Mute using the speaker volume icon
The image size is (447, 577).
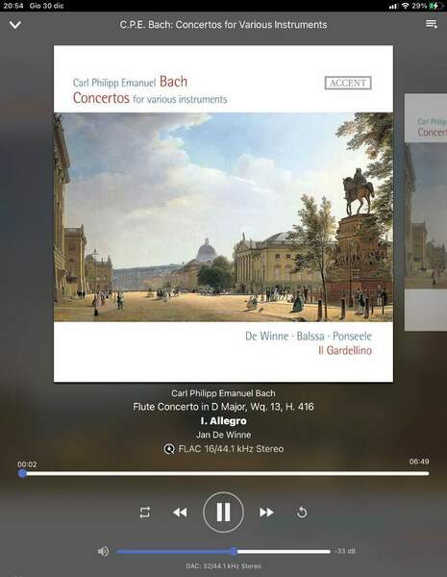[x=103, y=551]
